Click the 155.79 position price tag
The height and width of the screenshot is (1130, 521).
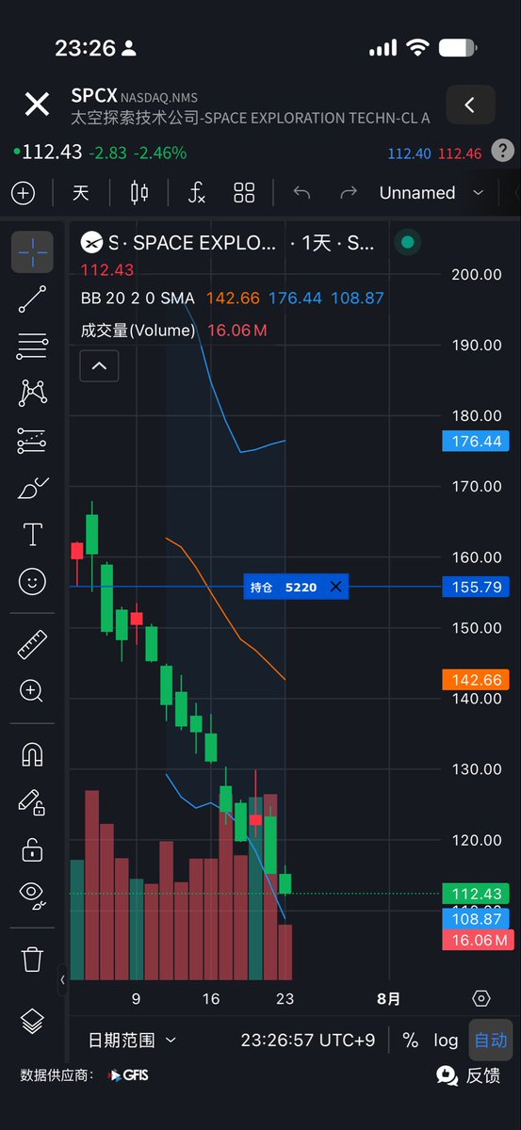pyautogui.click(x=476, y=588)
